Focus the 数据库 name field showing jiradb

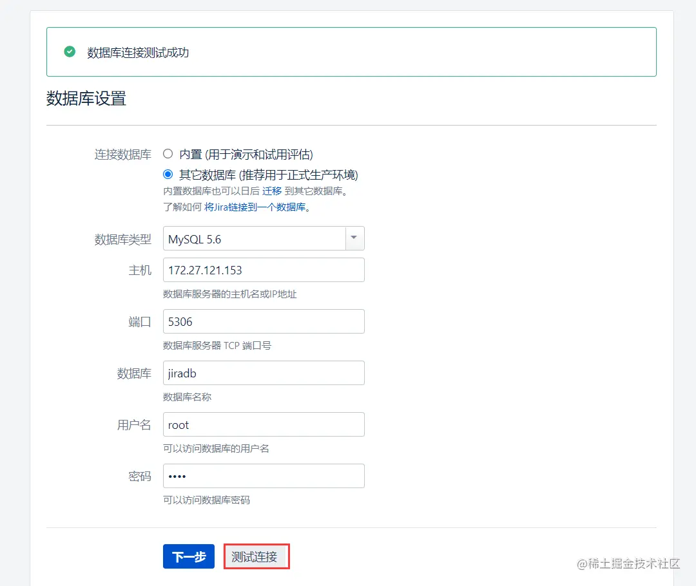pos(264,373)
